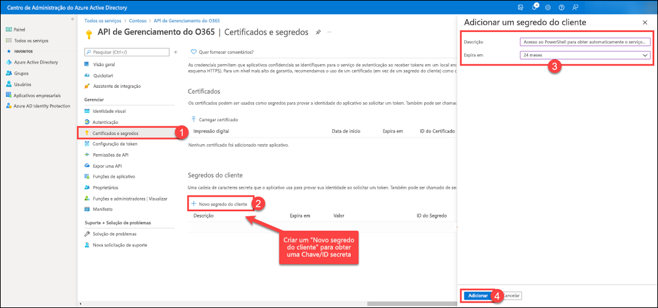Image resolution: width=658 pixels, height=308 pixels.
Task: Click the Data de início column header
Action: click(346, 131)
